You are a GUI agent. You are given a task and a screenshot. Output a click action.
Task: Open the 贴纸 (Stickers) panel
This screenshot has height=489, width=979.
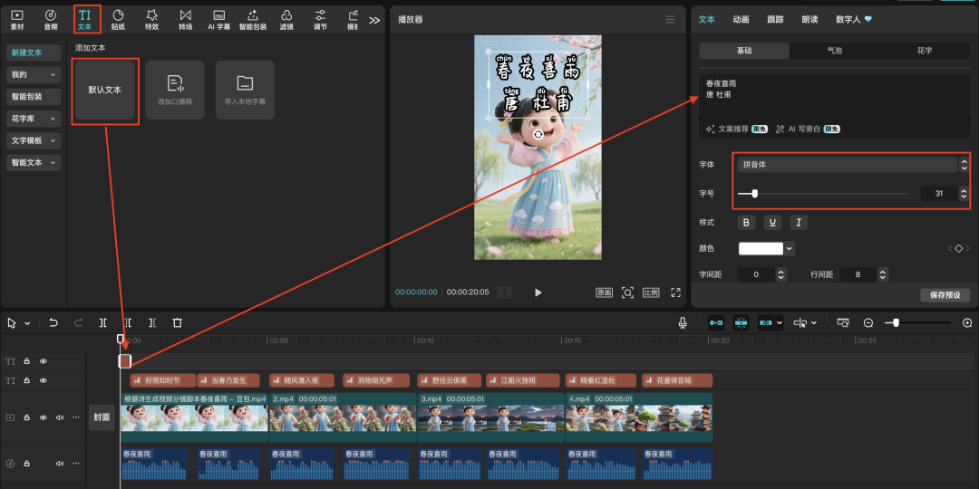tap(118, 19)
